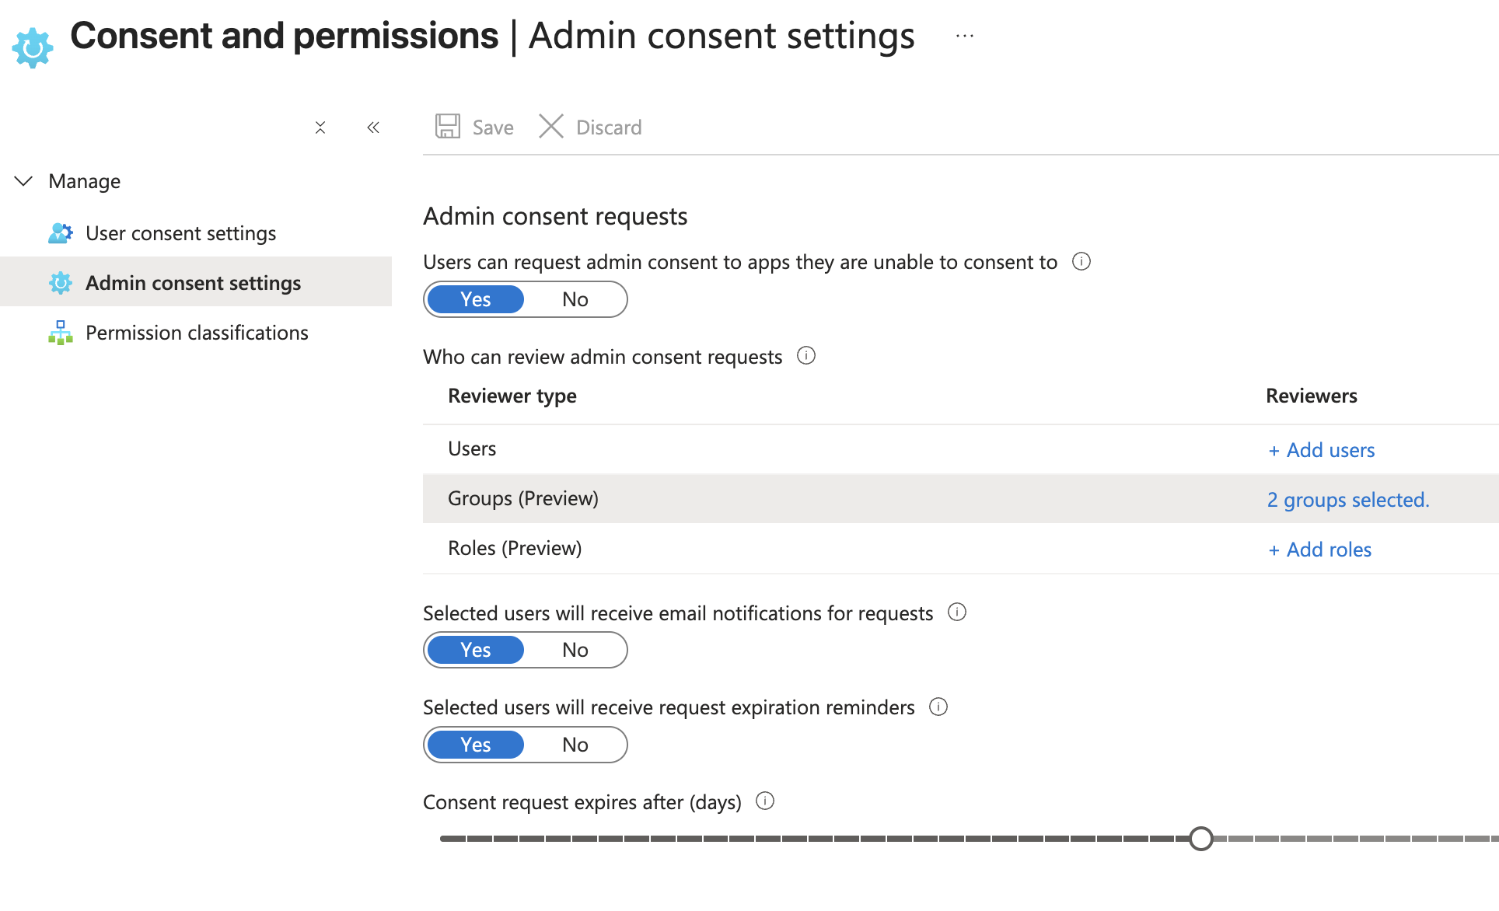The image size is (1499, 911).
Task: Click the Save floppy disk icon
Action: coord(448,126)
